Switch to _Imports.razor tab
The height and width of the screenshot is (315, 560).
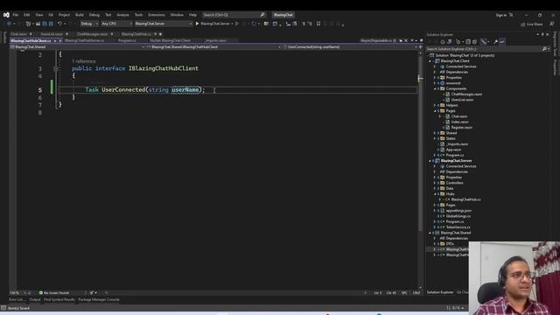click(216, 41)
